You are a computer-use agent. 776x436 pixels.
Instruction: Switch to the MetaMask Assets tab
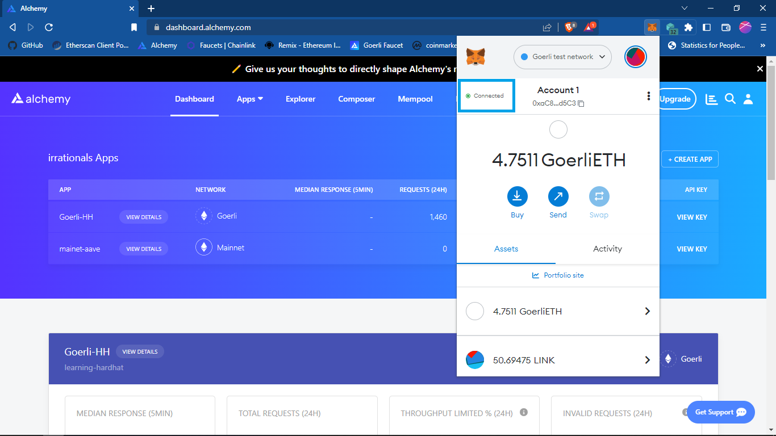(506, 249)
